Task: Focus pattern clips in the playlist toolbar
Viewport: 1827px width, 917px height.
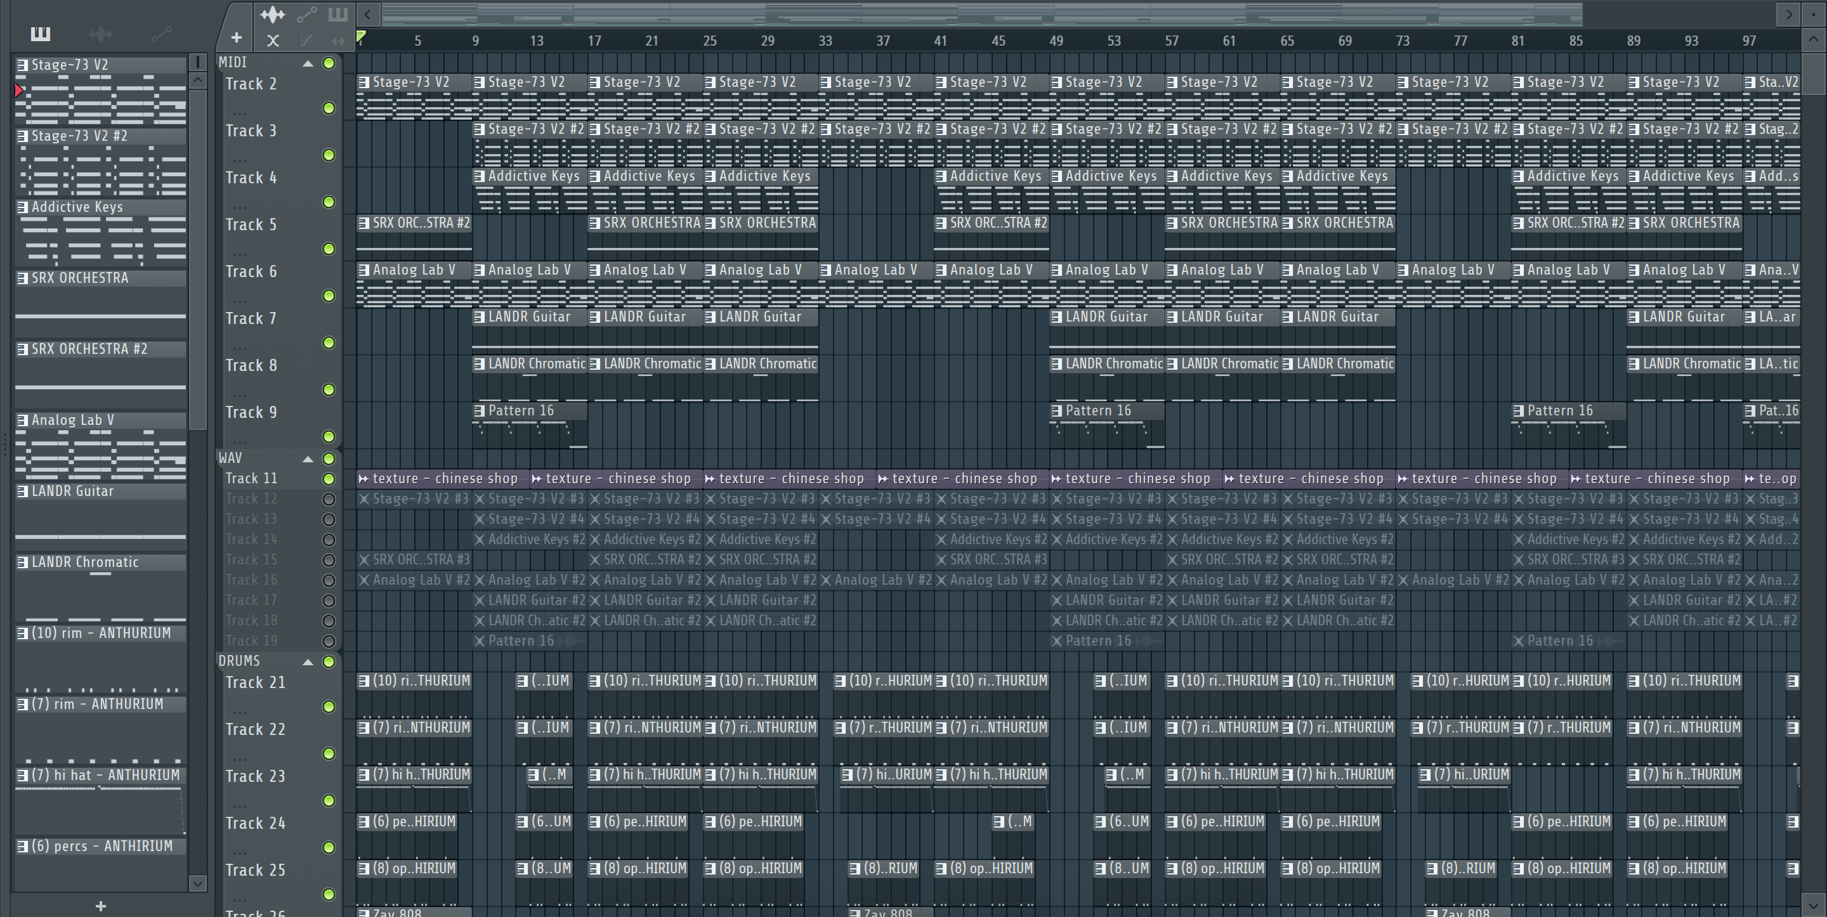Action: (x=337, y=13)
